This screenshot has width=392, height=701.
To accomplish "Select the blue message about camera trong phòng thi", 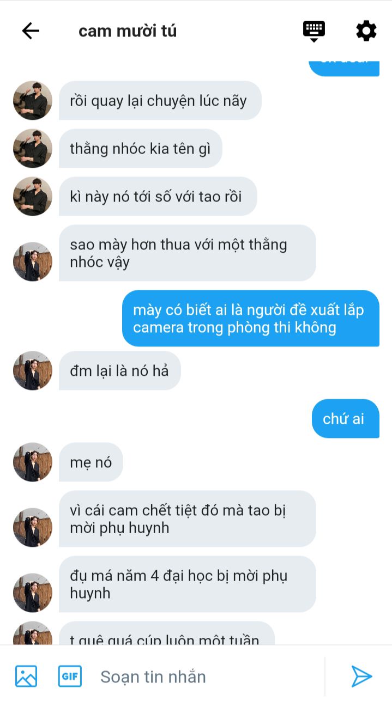I will point(251,318).
